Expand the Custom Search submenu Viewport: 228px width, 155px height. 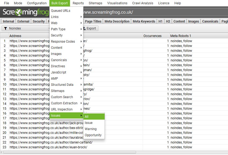66,97
